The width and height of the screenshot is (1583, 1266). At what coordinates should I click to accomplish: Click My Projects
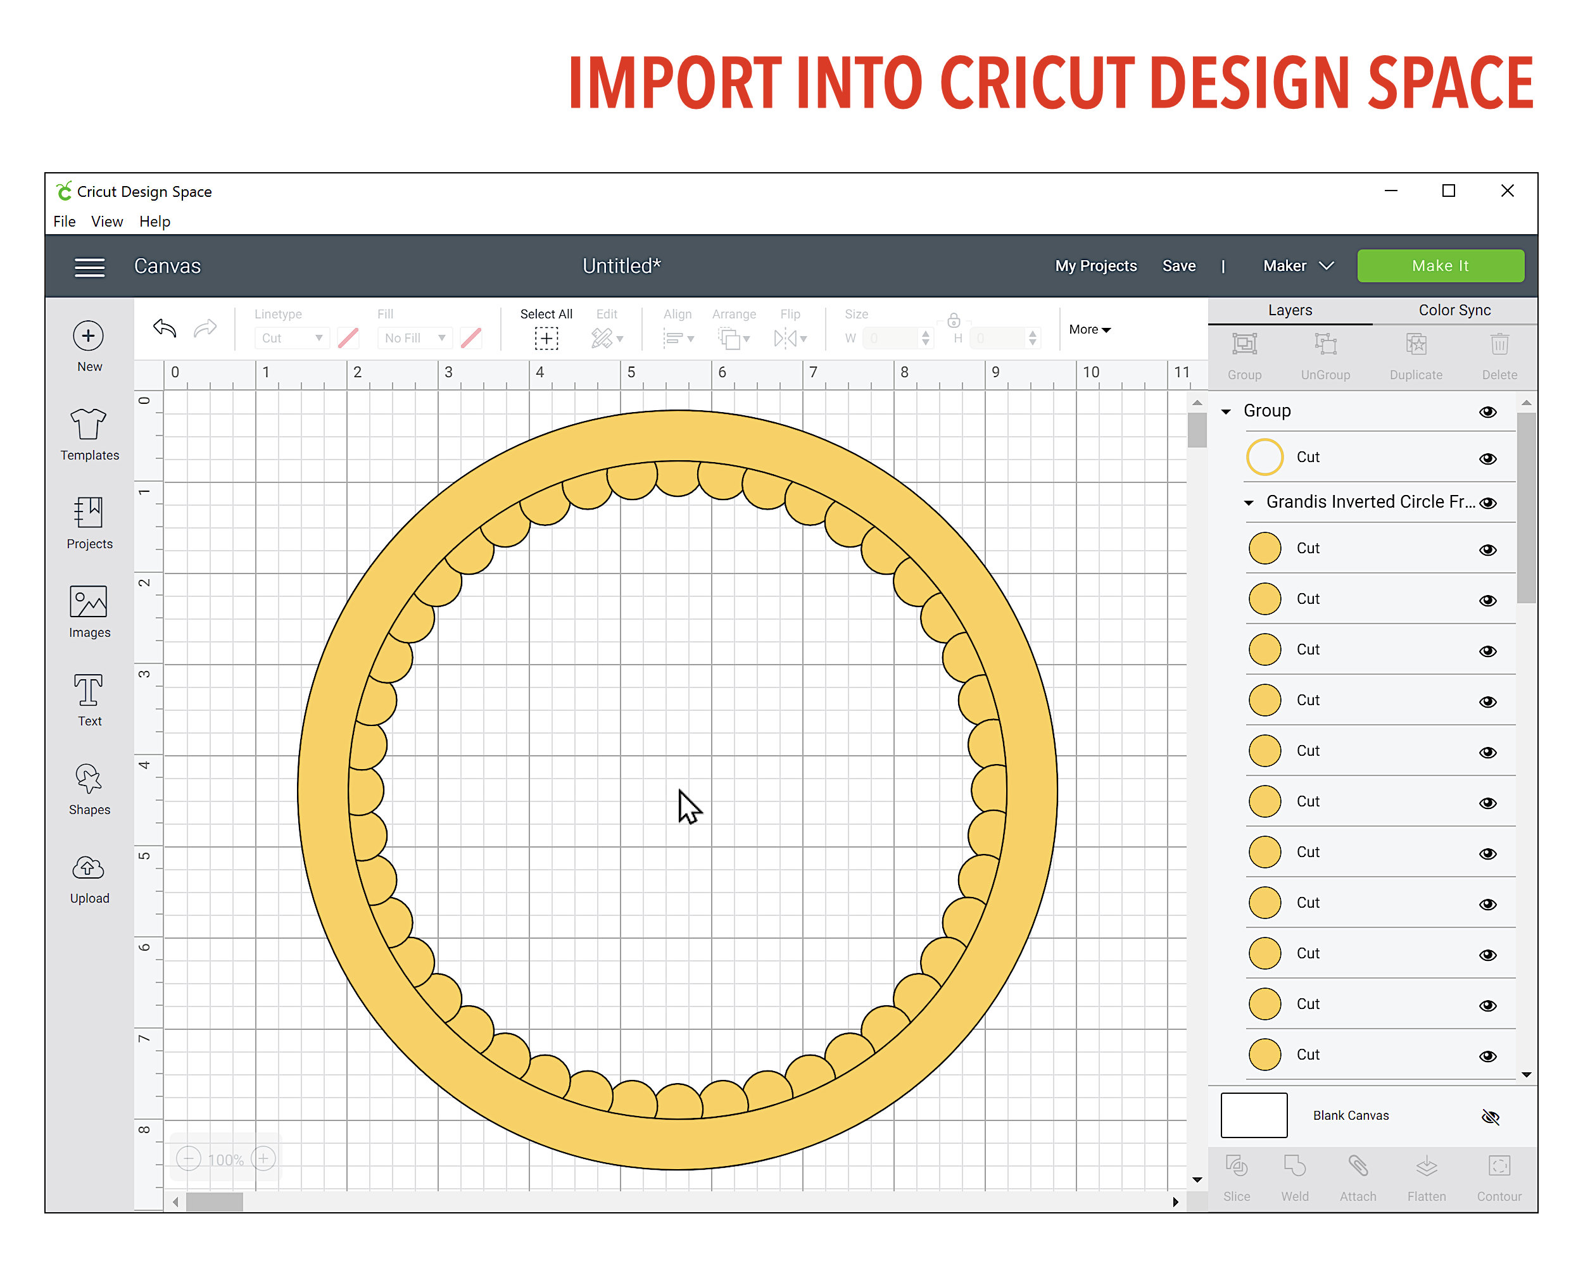click(x=1095, y=266)
